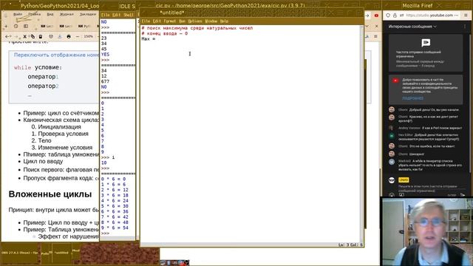Click emoji icon below chat input
Image resolution: width=473 pixels, height=266 pixels.
pyautogui.click(x=392, y=195)
